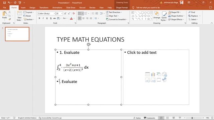Open the Shape Effects menu
Viewport: 214px width, 120px height.
pos(176,19)
